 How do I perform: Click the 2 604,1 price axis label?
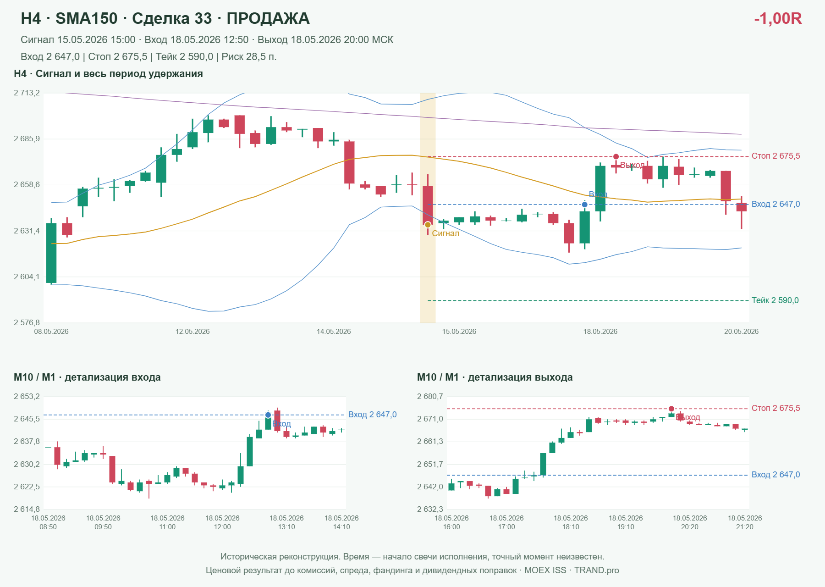pyautogui.click(x=27, y=277)
